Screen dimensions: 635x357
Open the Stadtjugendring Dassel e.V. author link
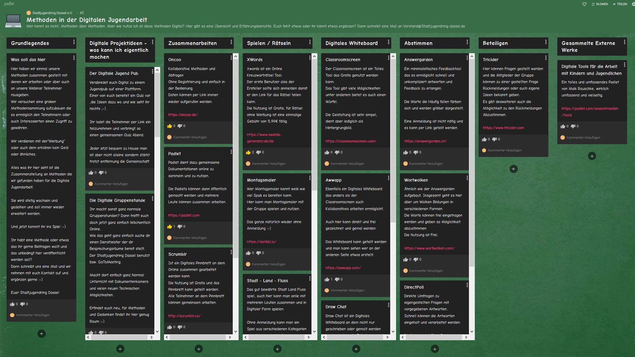[x=52, y=13]
